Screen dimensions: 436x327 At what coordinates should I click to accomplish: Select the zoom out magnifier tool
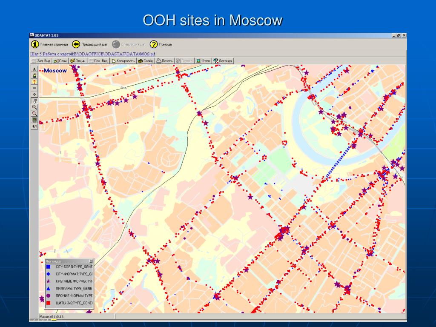tap(34, 107)
